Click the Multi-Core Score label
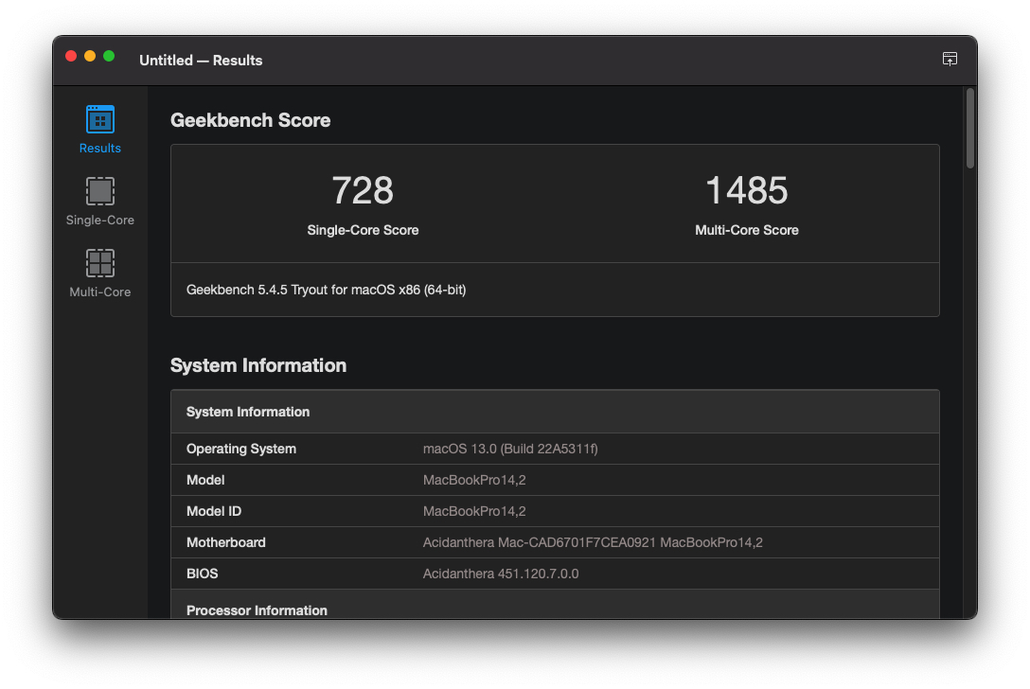 tap(747, 230)
